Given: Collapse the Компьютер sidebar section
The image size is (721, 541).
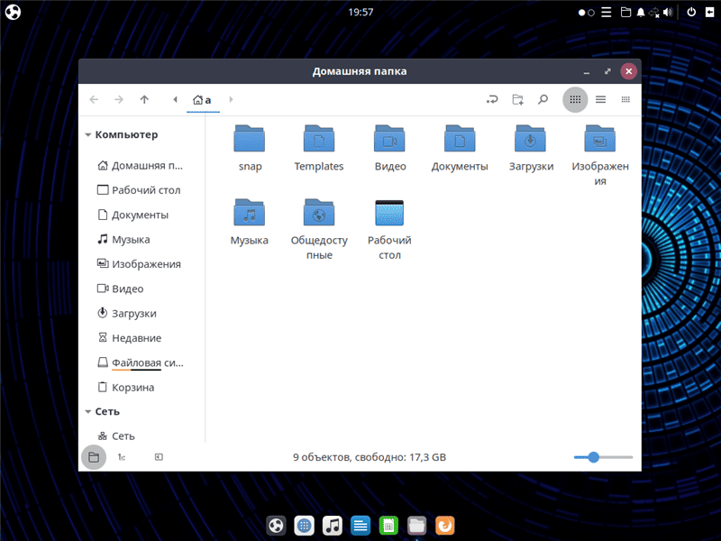Looking at the screenshot, I should pyautogui.click(x=87, y=134).
